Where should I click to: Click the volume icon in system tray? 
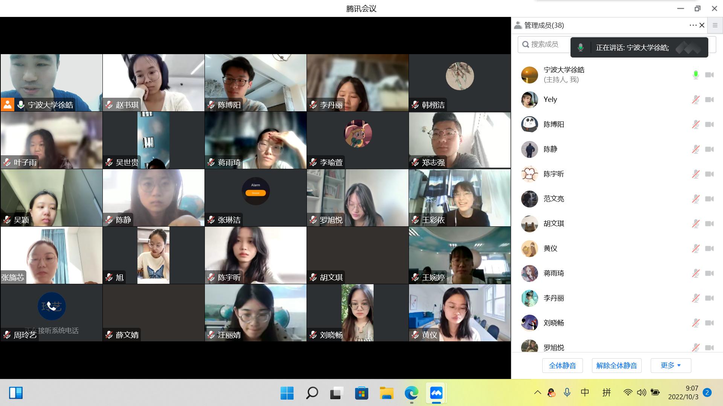point(641,392)
